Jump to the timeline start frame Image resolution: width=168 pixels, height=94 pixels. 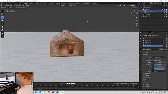pyautogui.click(x=66, y=84)
